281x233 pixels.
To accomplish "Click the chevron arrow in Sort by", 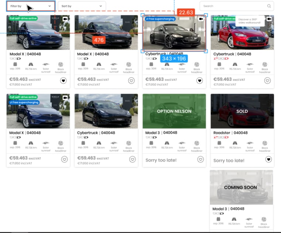I will [101, 6].
